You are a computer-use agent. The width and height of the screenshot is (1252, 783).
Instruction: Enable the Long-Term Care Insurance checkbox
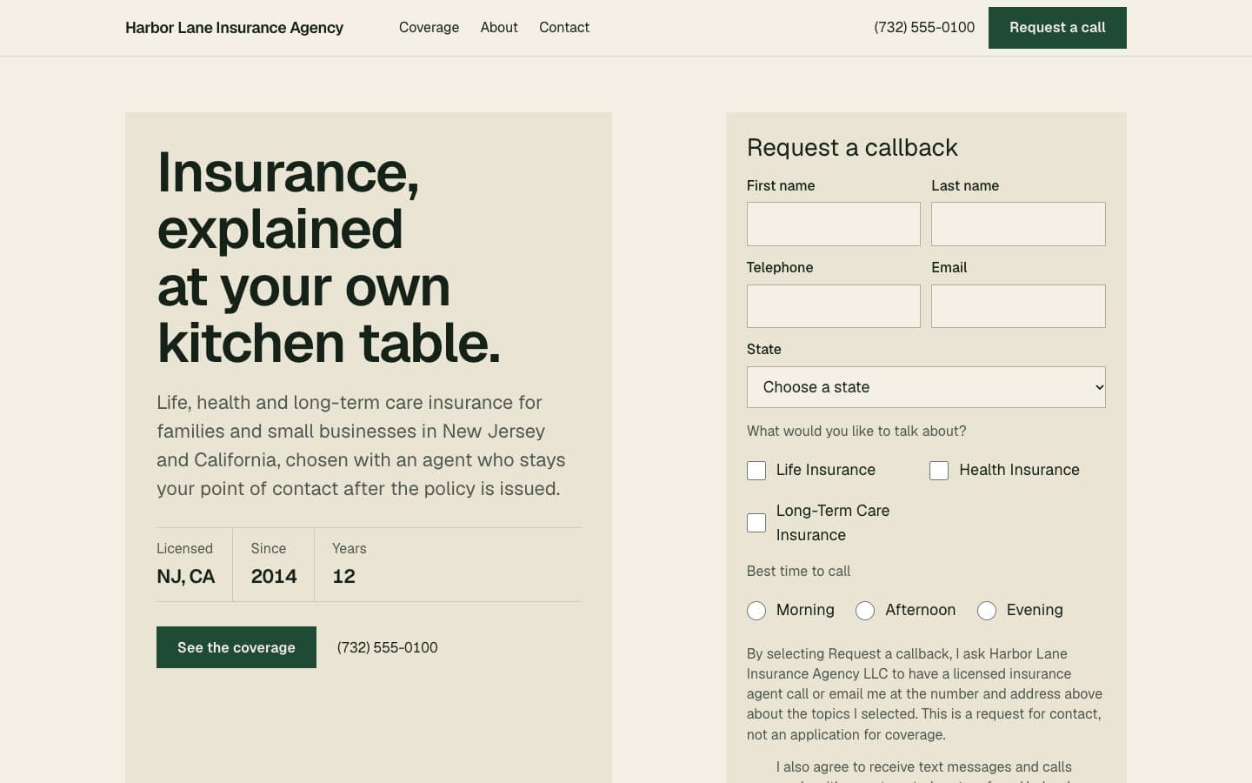756,523
